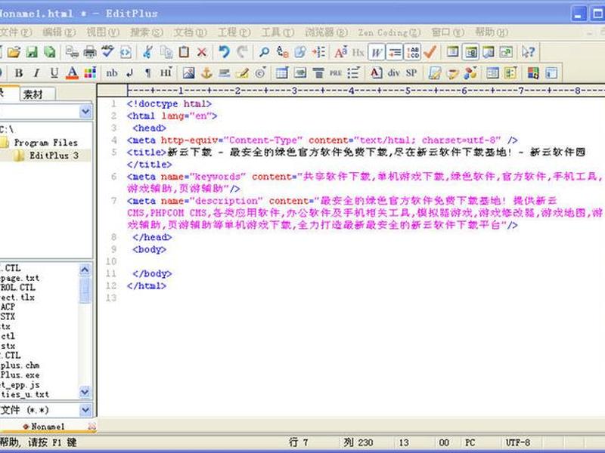Click file list scrollbar up arrow
Image resolution: width=605 pixels, height=453 pixels.
tap(85, 270)
